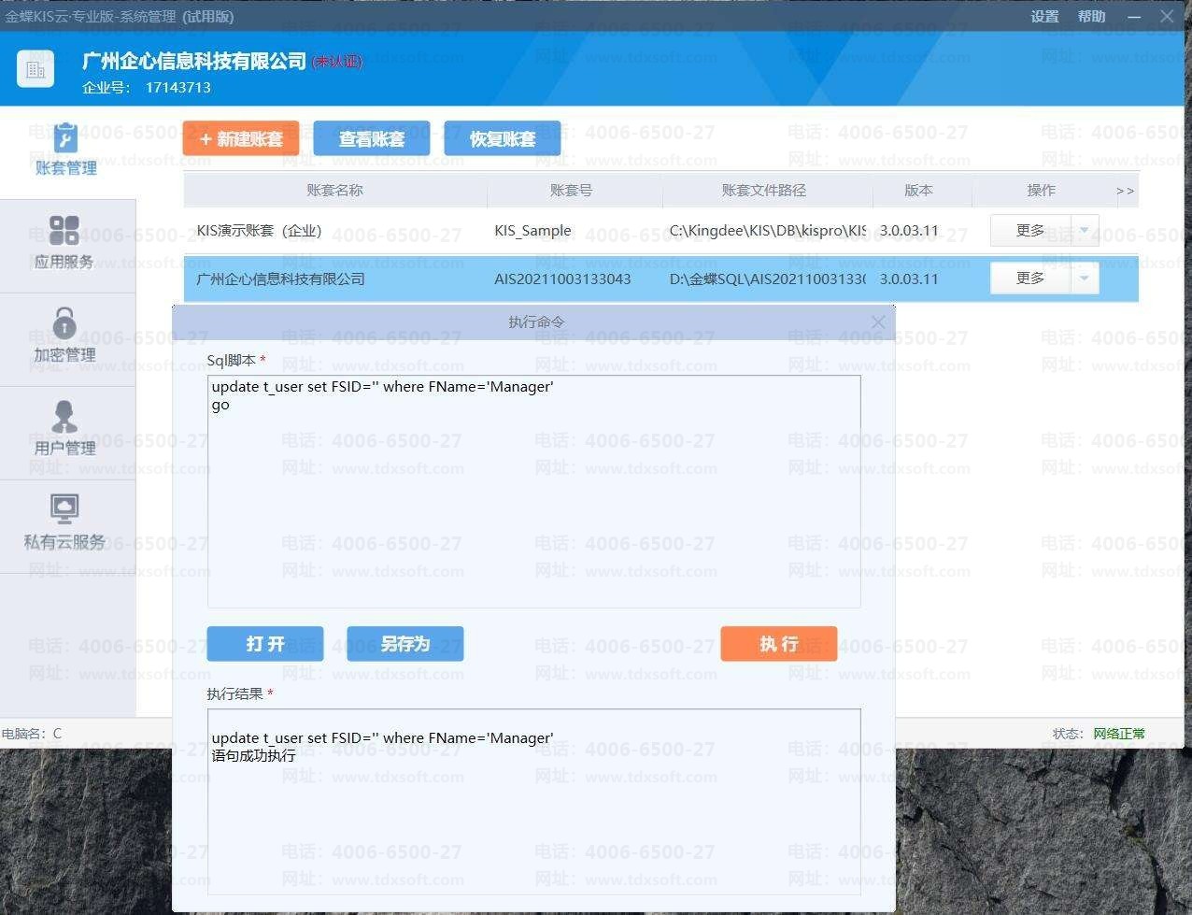The height and width of the screenshot is (915, 1192).
Task: Click the company building logo icon
Action: pyautogui.click(x=35, y=69)
